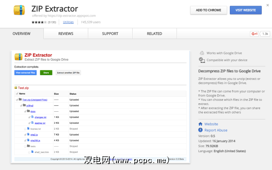Click the file icon for changes.txt
272x170 pixels.
32,117
